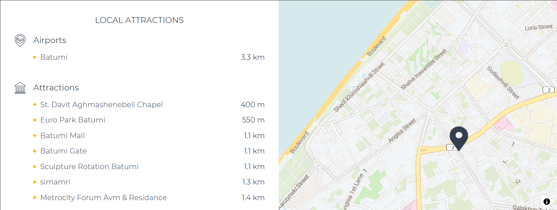Click the Attractions section heading
Viewport: 557px width, 210px height.
point(56,87)
